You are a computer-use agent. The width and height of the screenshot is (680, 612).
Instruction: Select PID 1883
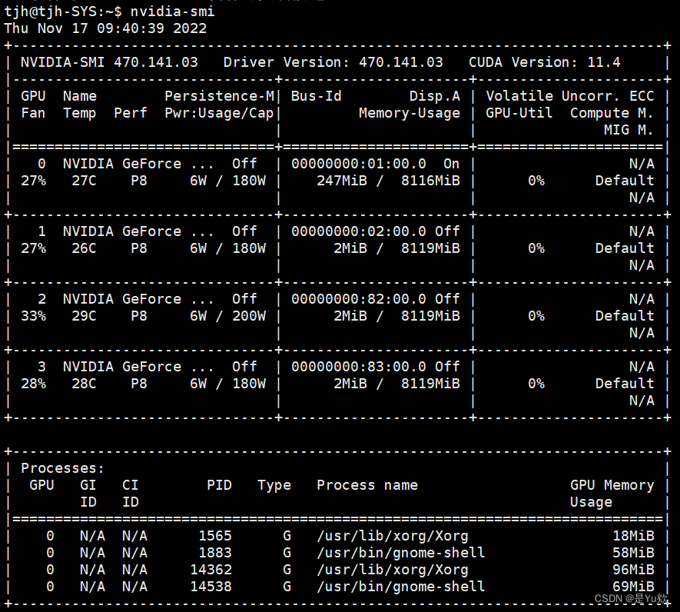[215, 553]
